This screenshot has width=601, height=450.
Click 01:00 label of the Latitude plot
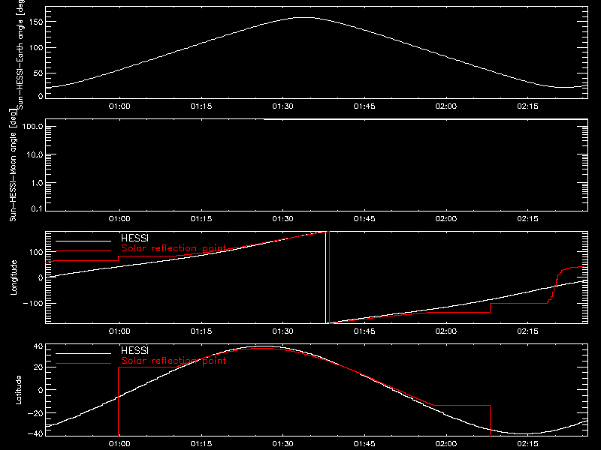[119, 444]
